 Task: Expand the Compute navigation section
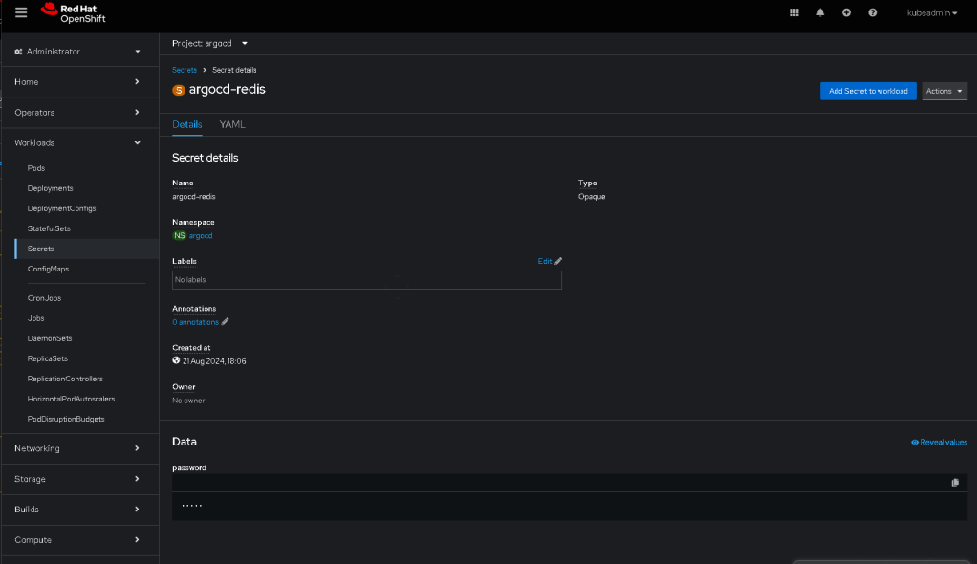click(77, 540)
